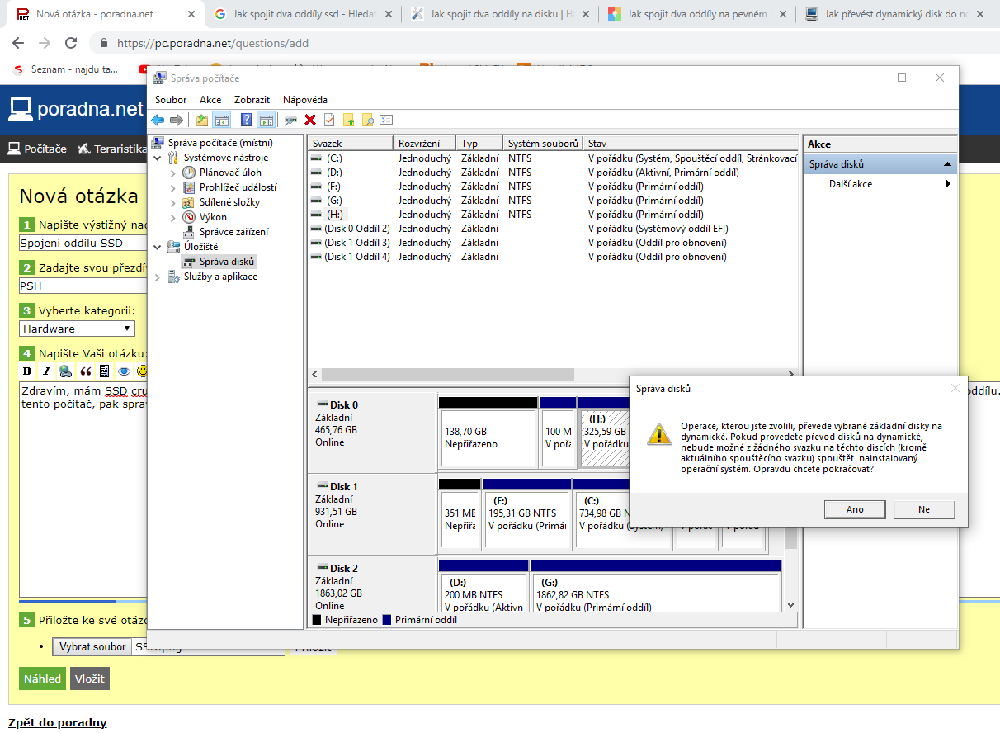Image resolution: width=1000 pixels, height=733 pixels.
Task: Open the Hardware category dropdown
Action: pos(77,329)
